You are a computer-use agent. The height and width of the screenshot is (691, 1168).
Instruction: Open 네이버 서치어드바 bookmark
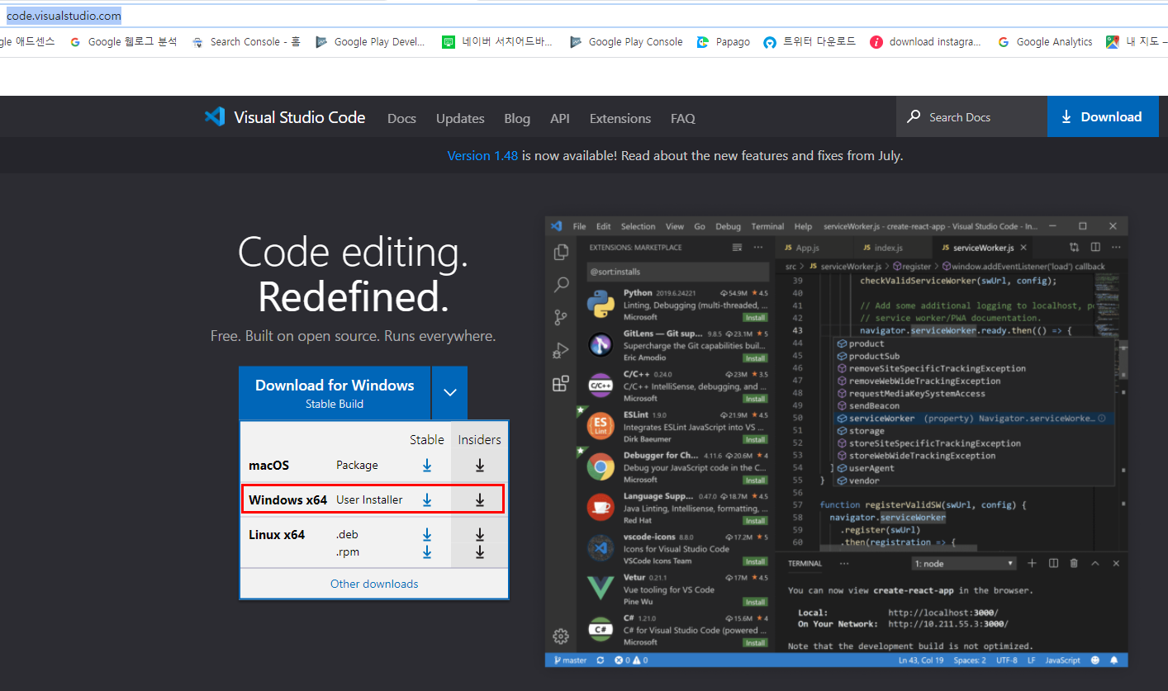[x=498, y=41]
